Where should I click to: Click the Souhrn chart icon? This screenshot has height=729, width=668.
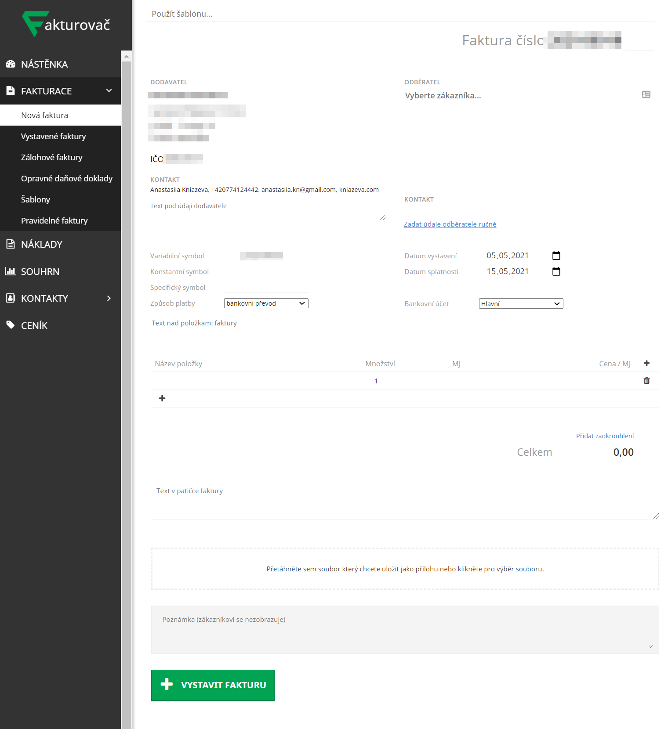point(11,271)
